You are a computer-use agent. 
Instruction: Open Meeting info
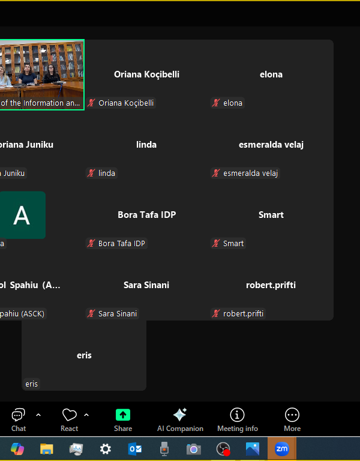238,419
